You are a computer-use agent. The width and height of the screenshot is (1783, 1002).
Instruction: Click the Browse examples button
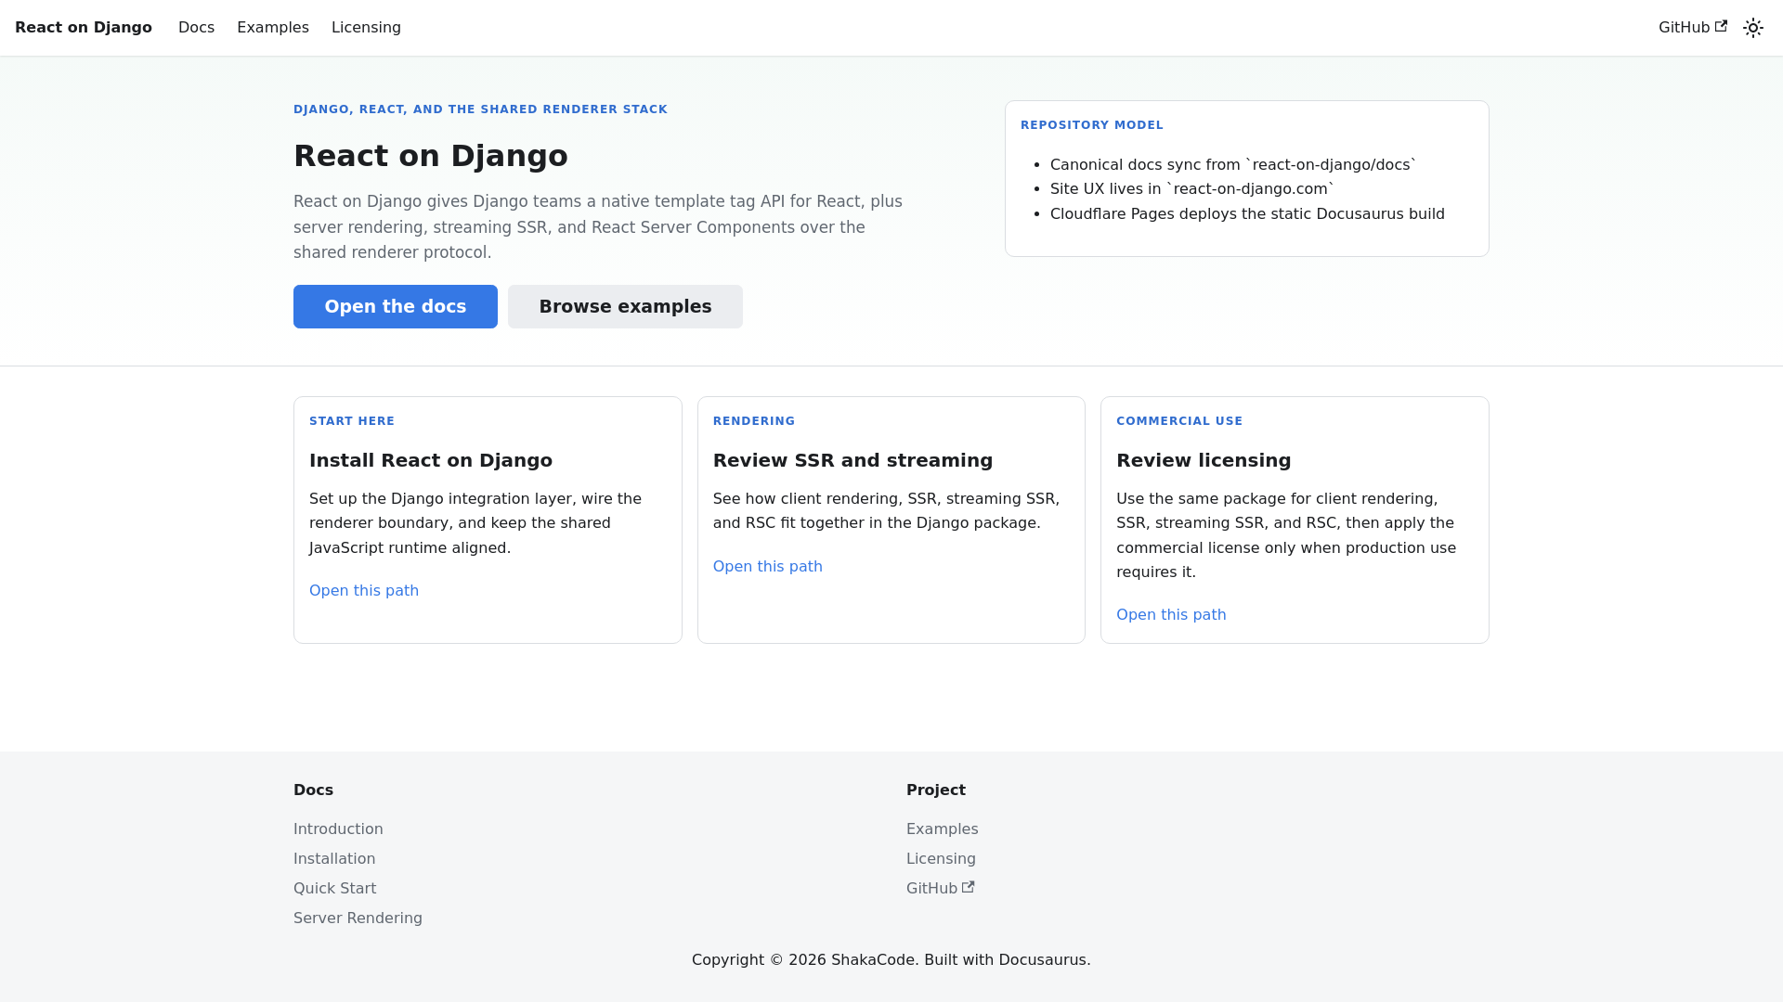(x=625, y=306)
